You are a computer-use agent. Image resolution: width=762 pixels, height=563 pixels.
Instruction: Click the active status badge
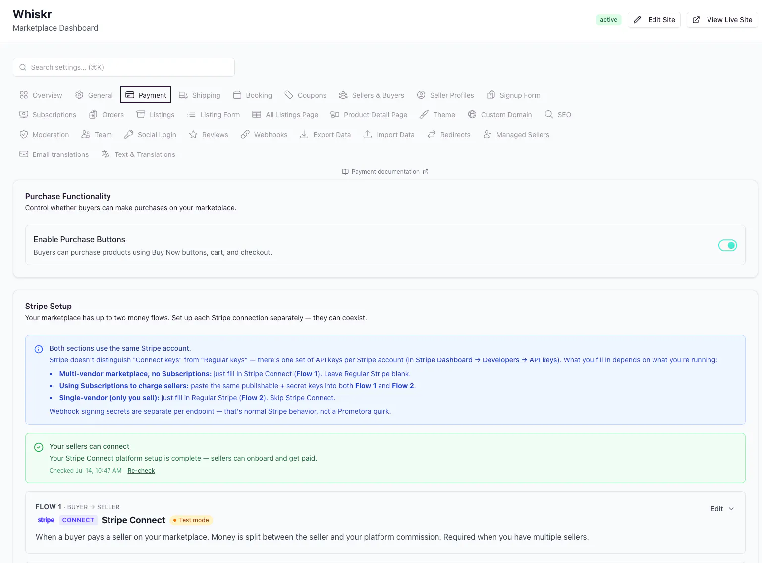(x=608, y=20)
